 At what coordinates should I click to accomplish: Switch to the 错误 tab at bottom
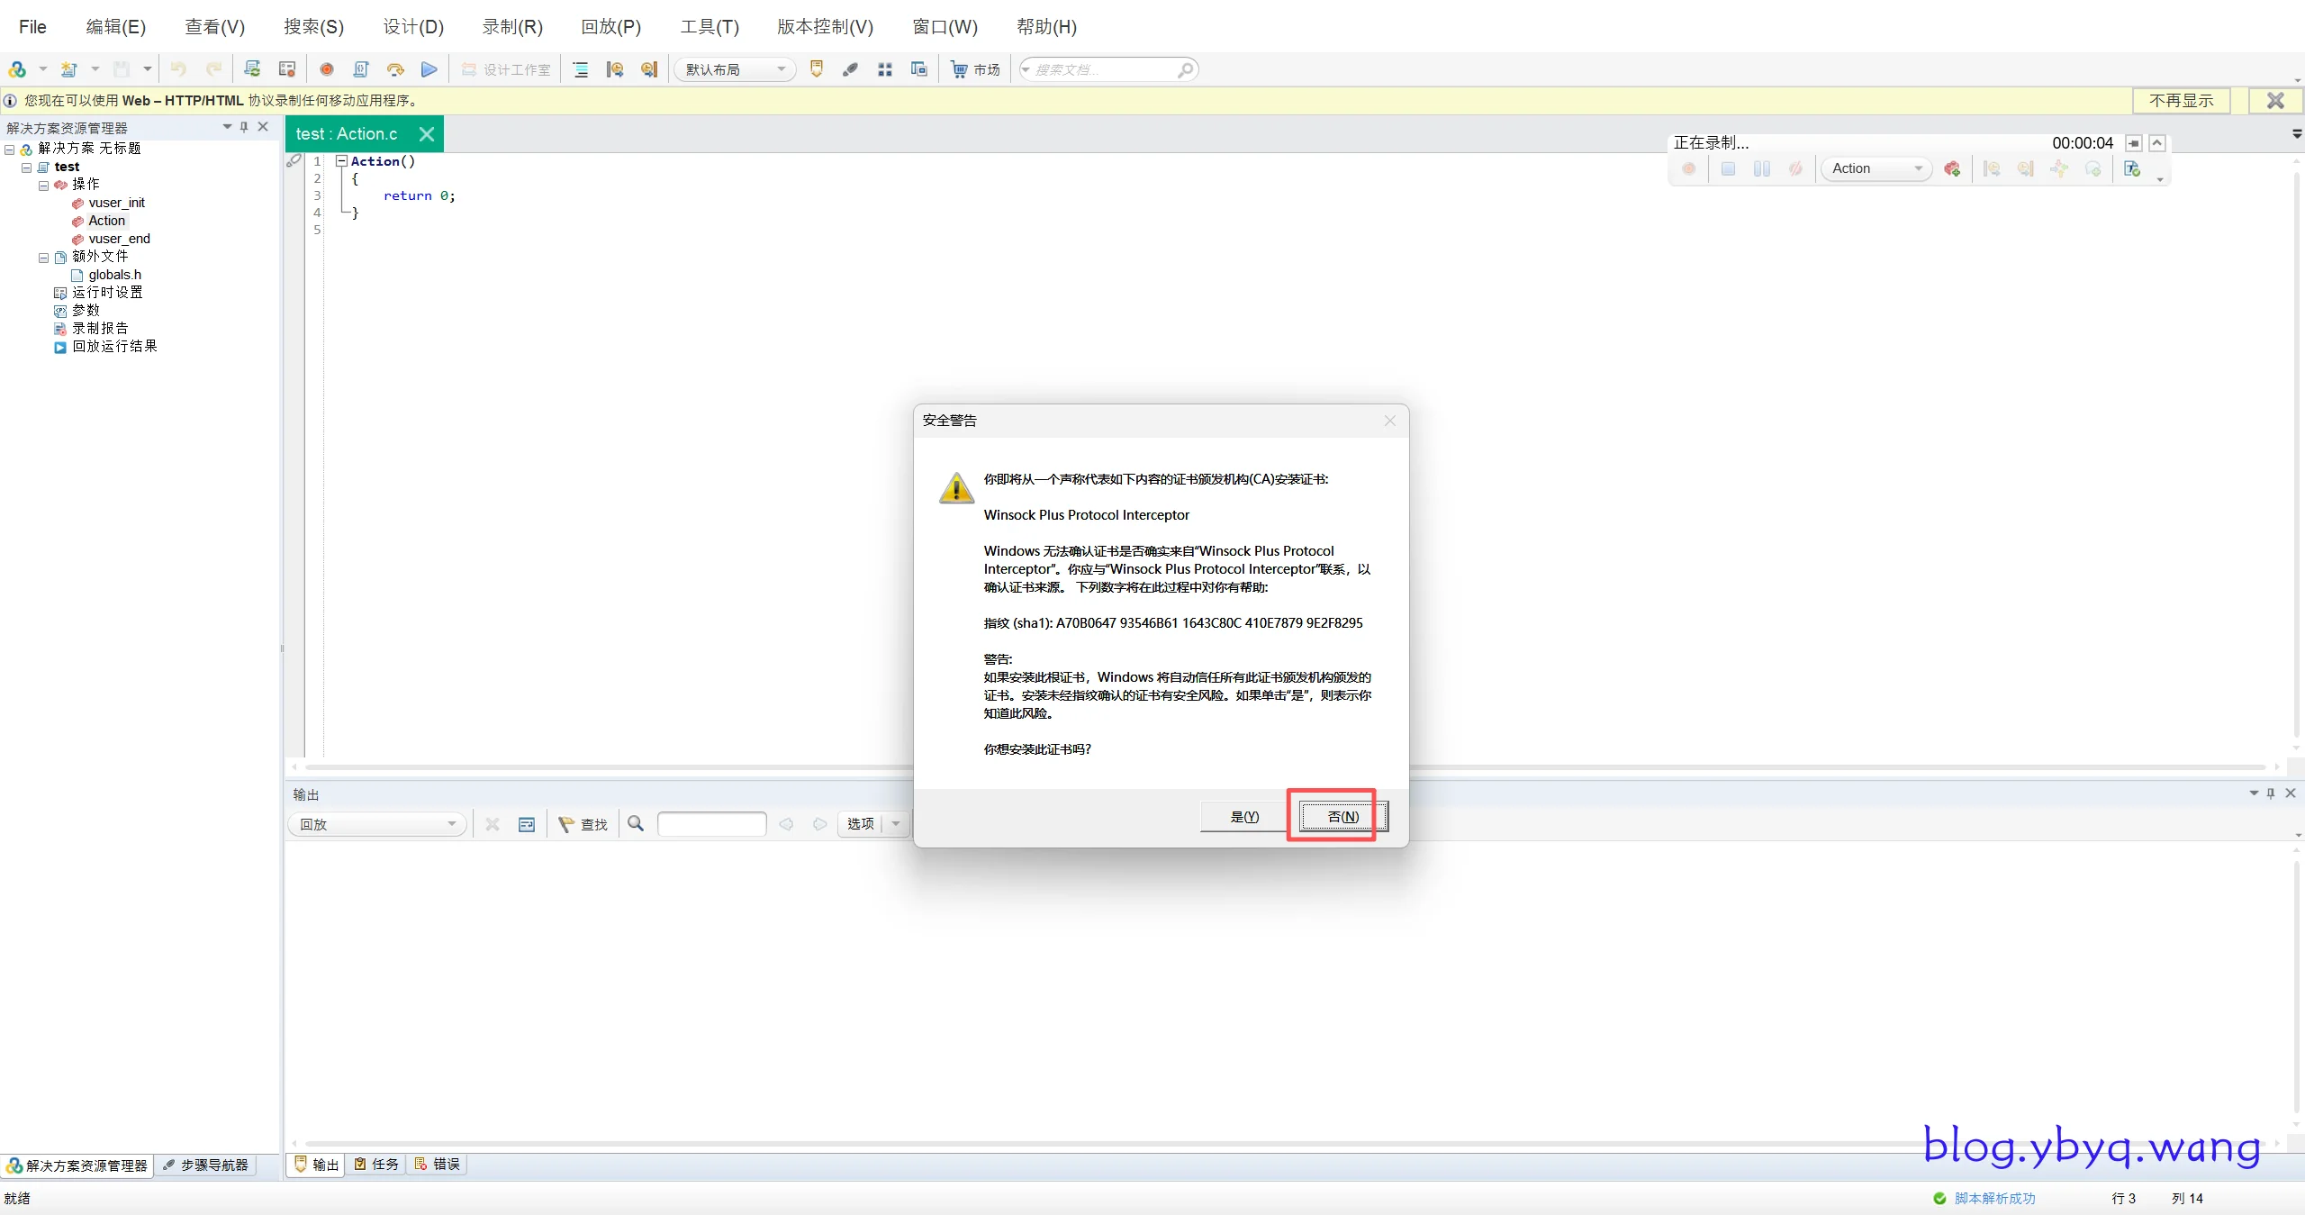pyautogui.click(x=438, y=1164)
